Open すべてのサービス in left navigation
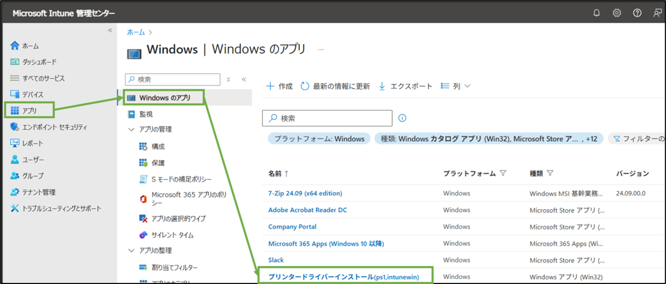The height and width of the screenshot is (284, 666). coord(37,78)
